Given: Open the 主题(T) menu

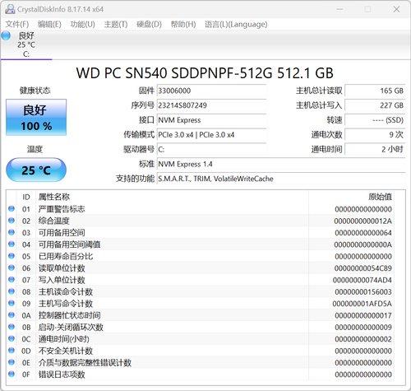Looking at the screenshot, I should tap(116, 24).
